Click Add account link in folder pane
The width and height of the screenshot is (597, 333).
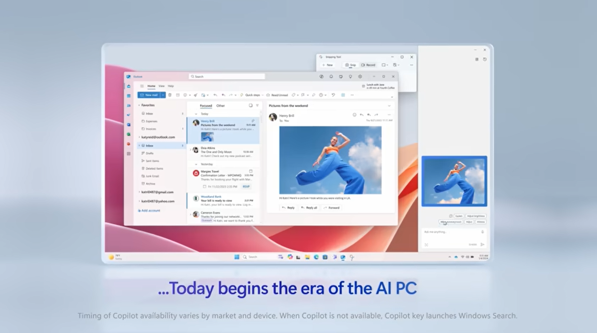click(149, 210)
